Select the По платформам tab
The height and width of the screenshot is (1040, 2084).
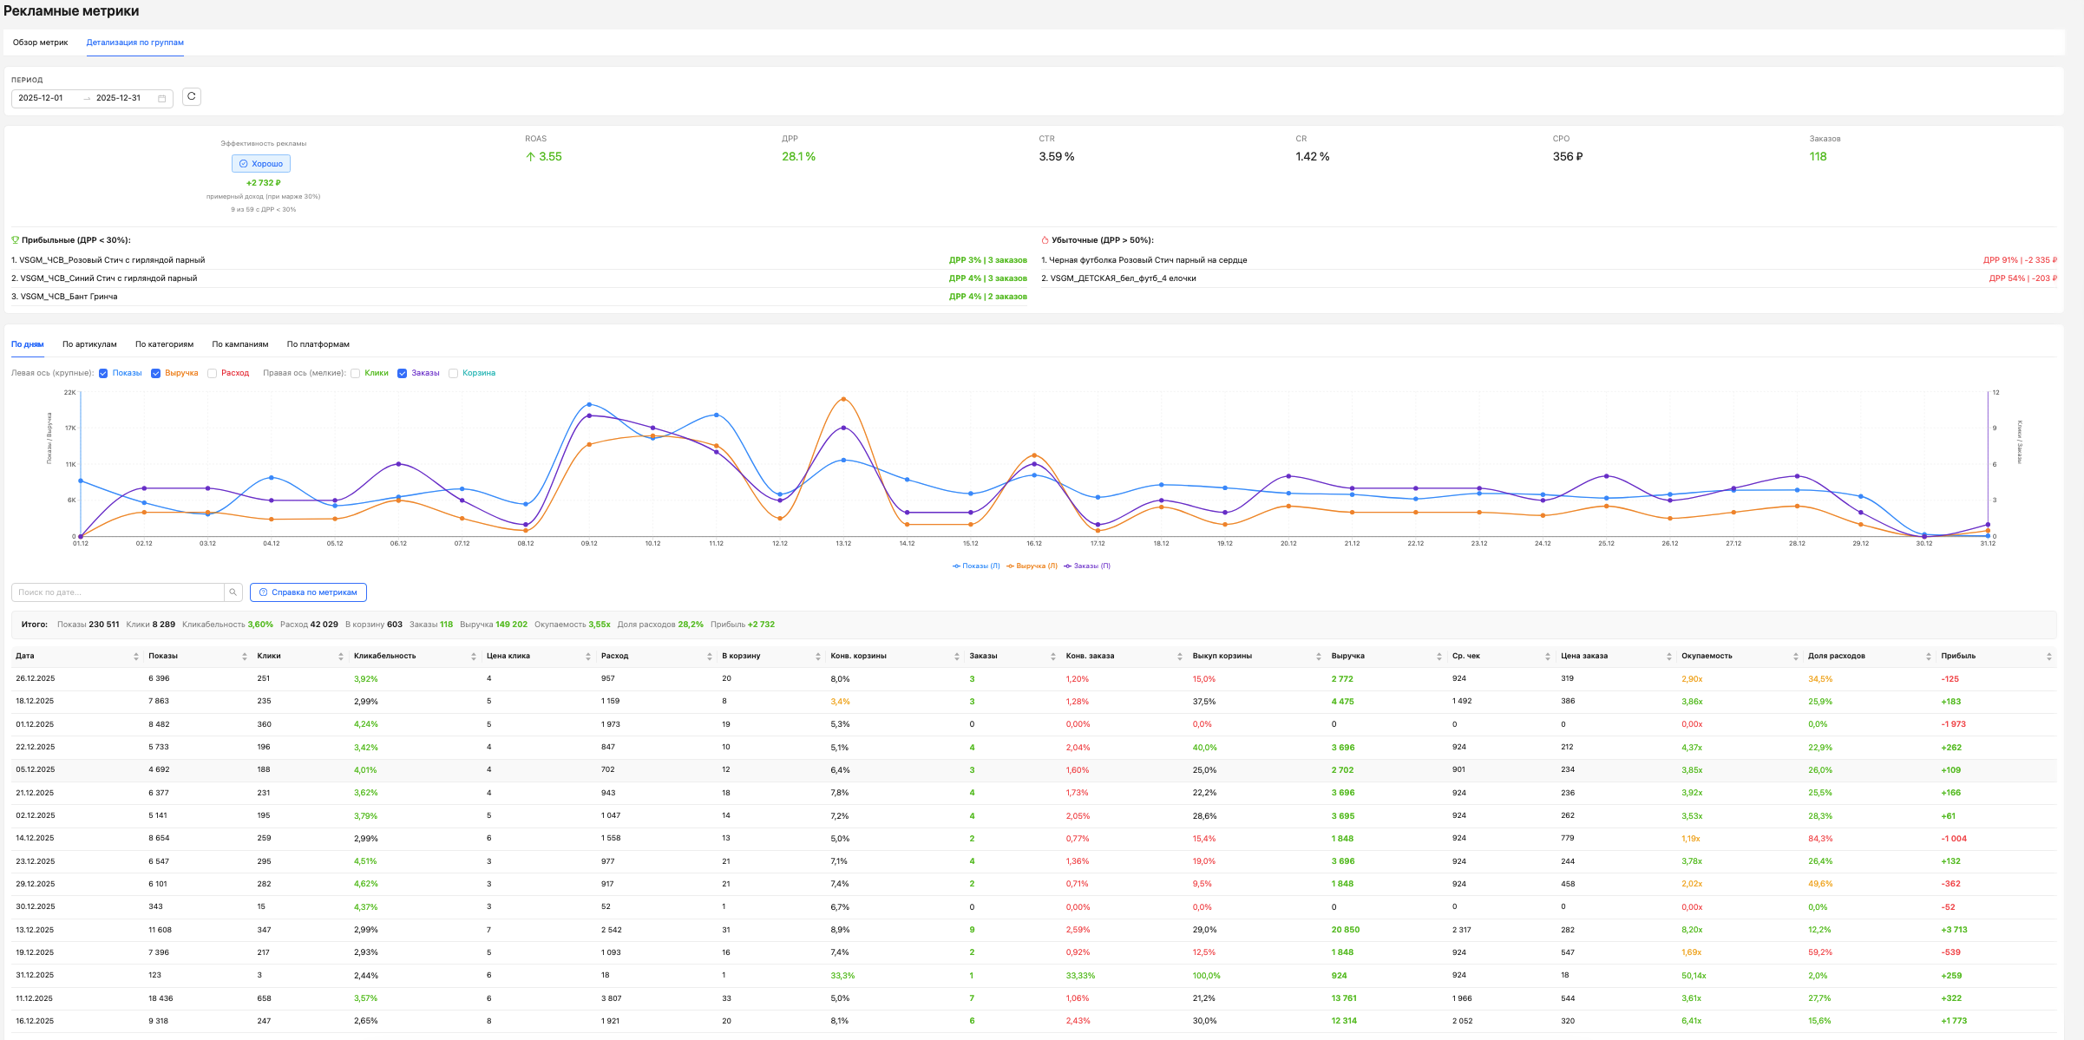318,344
